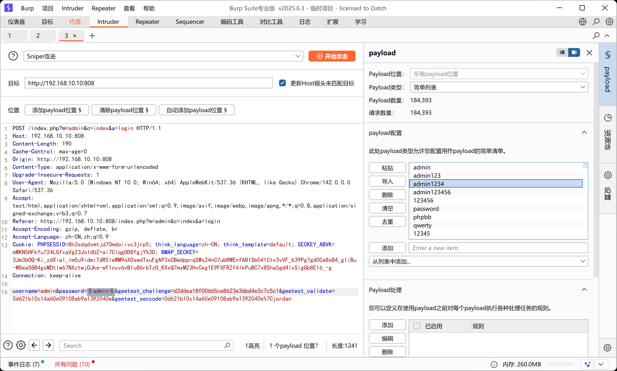Open the attack type help question icon
This screenshot has width=617, height=371.
pyautogui.click(x=13, y=56)
